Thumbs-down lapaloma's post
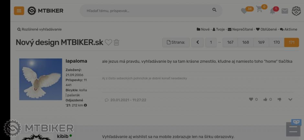This screenshot has width=304, height=140. [279, 100]
